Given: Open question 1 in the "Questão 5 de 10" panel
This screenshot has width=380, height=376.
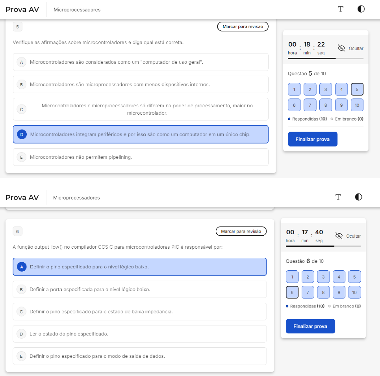Looking at the screenshot, I should 294,89.
